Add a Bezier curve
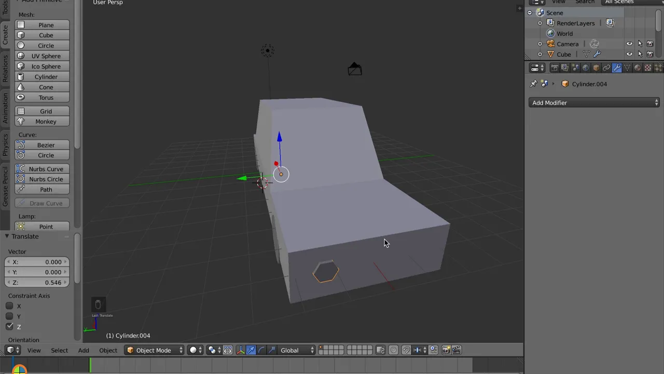Image resolution: width=664 pixels, height=374 pixels. click(x=42, y=145)
